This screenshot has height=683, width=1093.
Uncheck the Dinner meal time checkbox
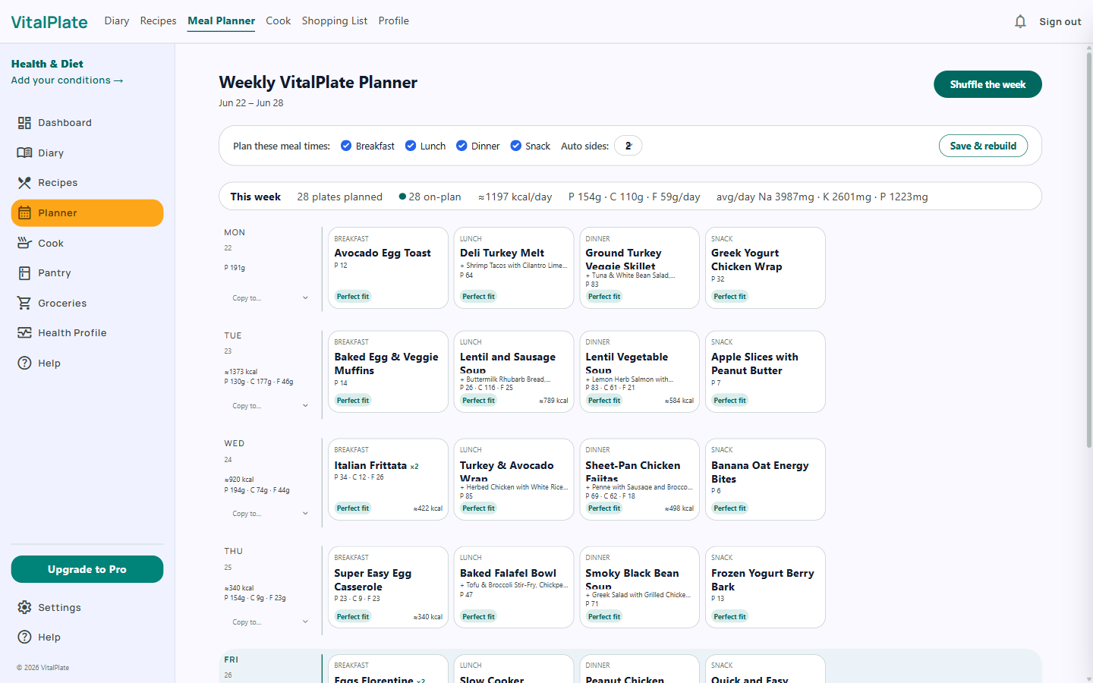(461, 146)
